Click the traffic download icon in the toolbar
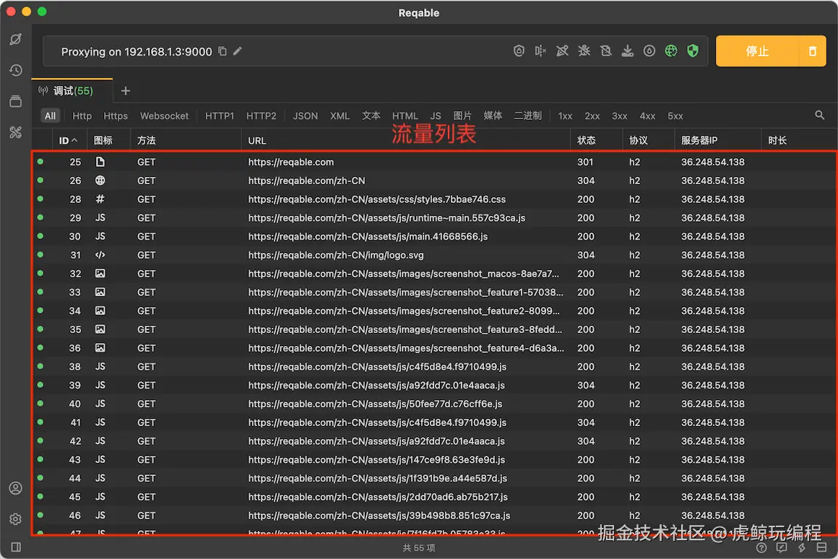The height and width of the screenshot is (559, 838). [x=627, y=51]
